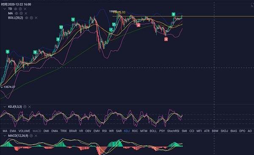This screenshot has width=254, height=155.
Task: Collapse the KDJ(9,3,3) panel chevron
Action: [5, 107]
